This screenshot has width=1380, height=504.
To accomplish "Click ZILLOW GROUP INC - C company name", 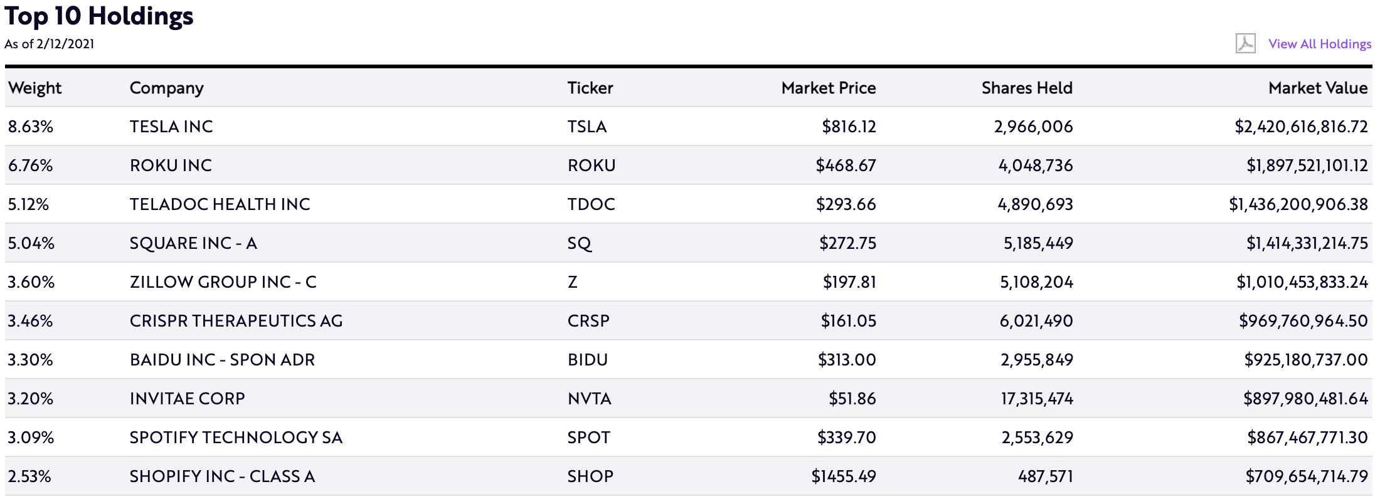I will [x=223, y=282].
